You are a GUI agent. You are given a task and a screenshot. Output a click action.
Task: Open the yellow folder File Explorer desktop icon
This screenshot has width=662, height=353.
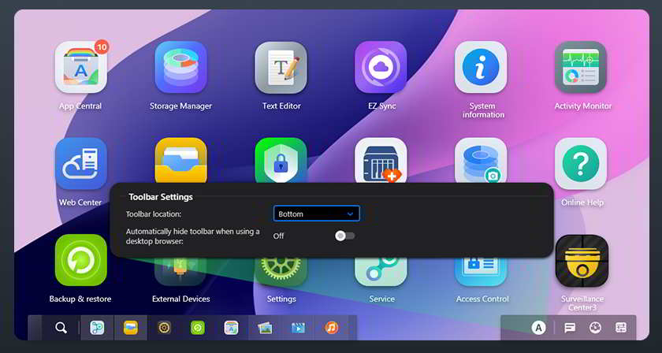click(x=180, y=161)
